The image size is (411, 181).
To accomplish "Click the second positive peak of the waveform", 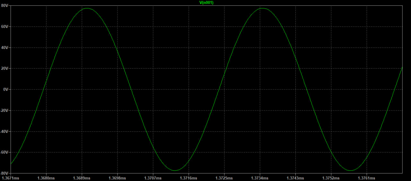I will 263,8.
